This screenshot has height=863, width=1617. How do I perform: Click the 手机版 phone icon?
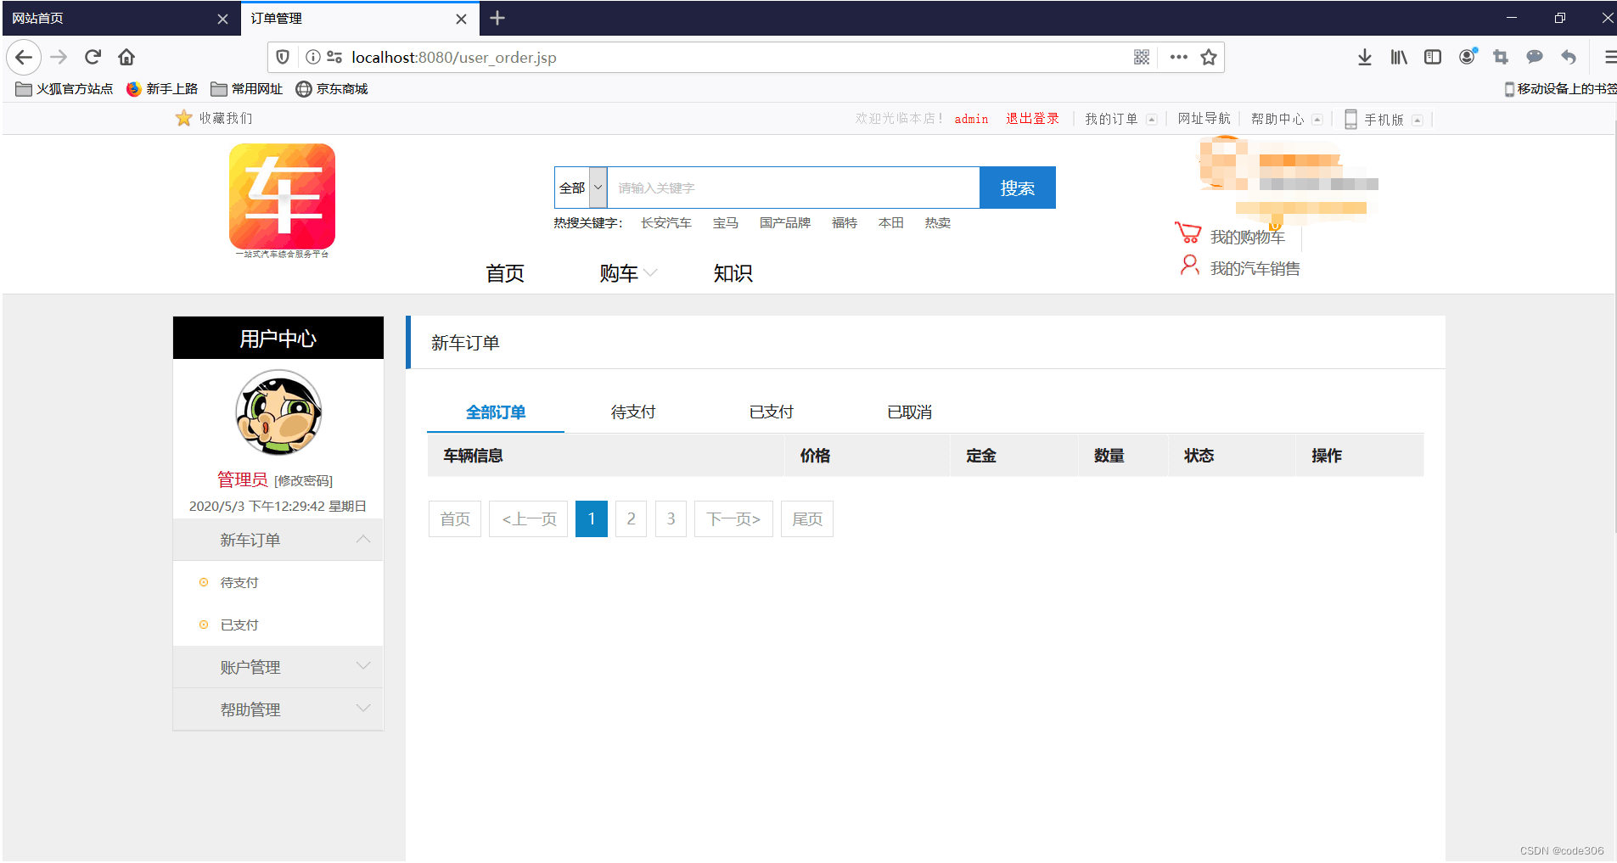tap(1350, 120)
